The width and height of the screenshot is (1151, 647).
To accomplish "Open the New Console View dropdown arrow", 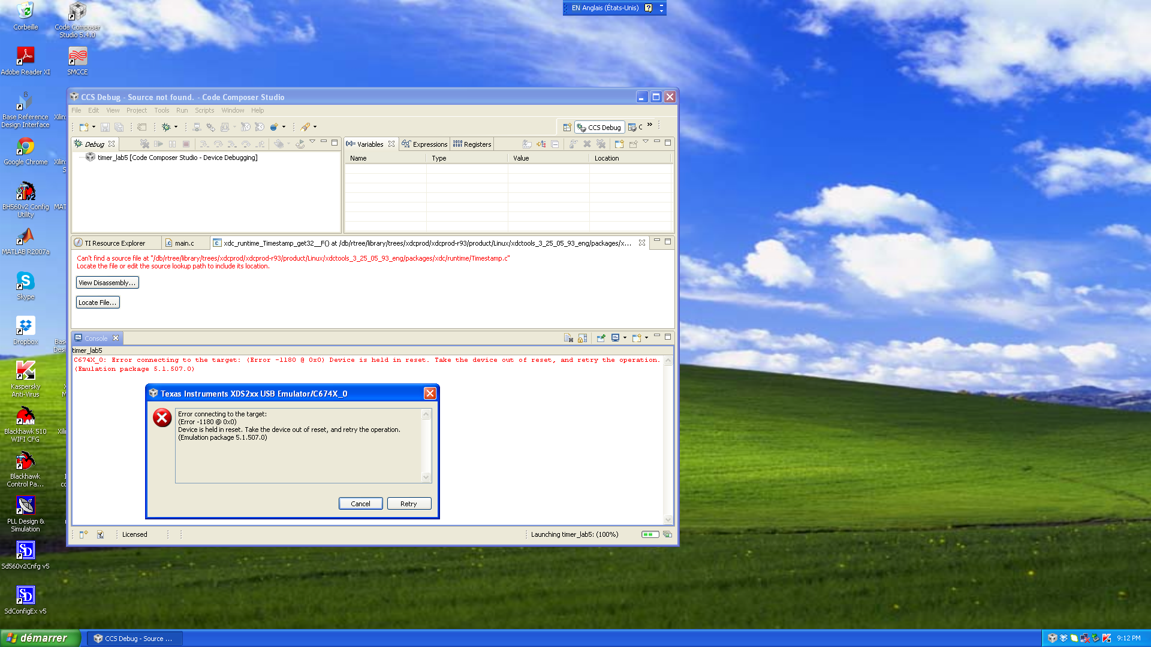I will coord(646,338).
